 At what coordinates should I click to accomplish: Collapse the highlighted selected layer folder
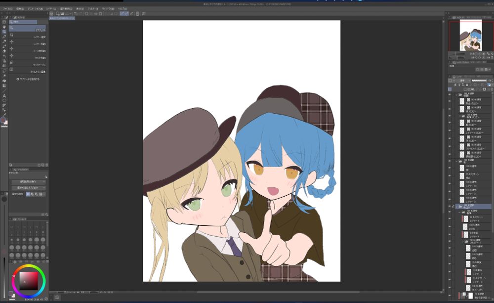(x=456, y=207)
